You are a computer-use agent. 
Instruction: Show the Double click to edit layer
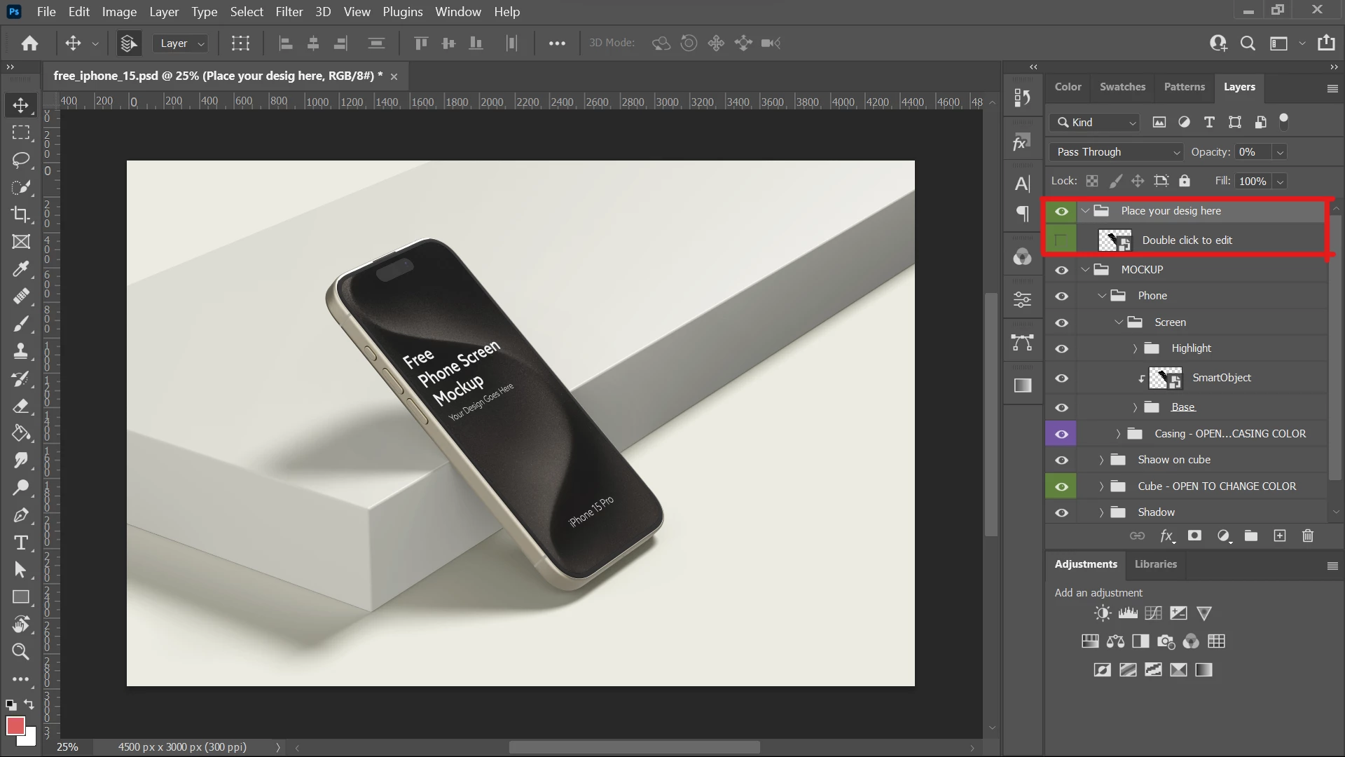point(1061,240)
